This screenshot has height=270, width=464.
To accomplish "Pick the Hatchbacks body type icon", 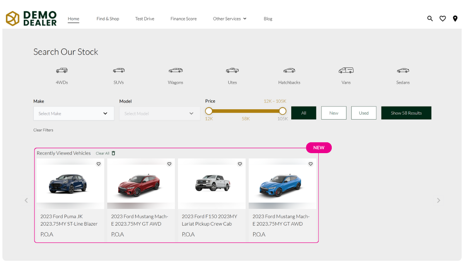I will (289, 71).
